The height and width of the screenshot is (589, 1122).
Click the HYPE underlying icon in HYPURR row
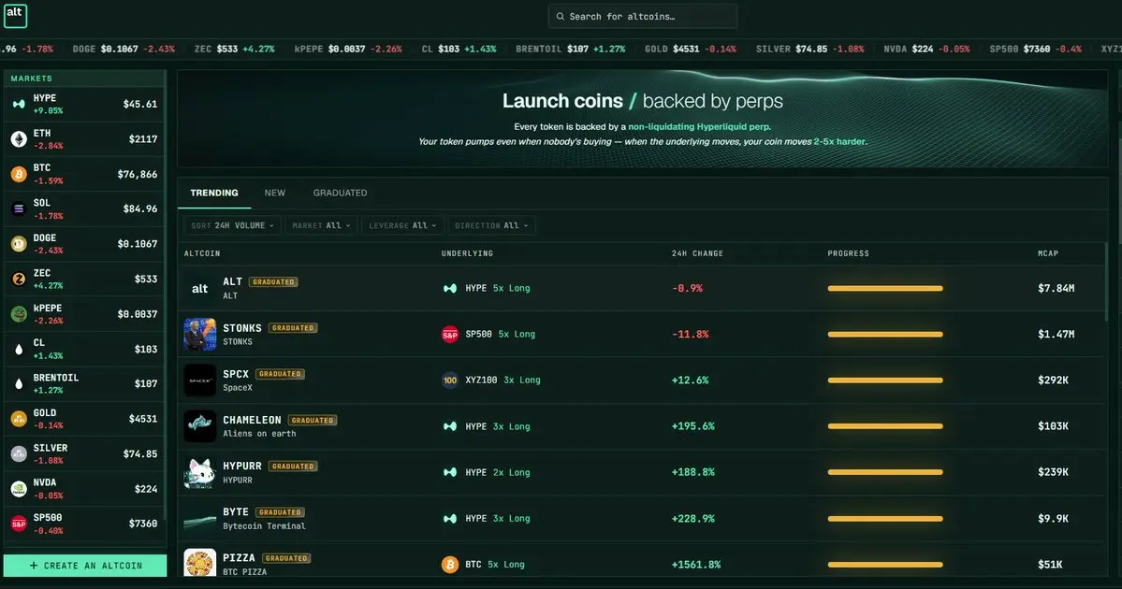pos(450,472)
